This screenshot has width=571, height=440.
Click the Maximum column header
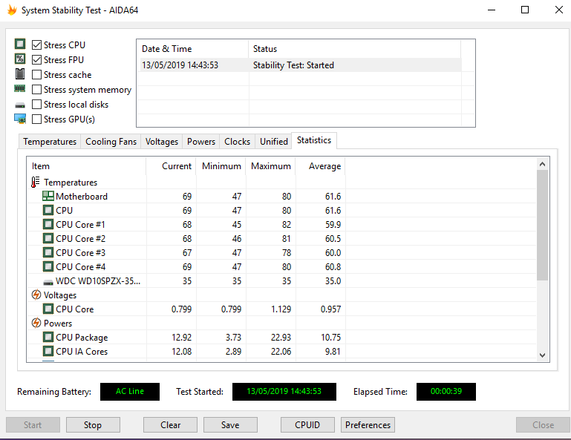(270, 166)
